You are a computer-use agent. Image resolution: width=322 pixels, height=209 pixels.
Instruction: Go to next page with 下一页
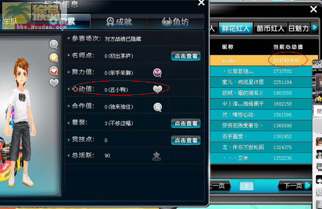coord(295,186)
